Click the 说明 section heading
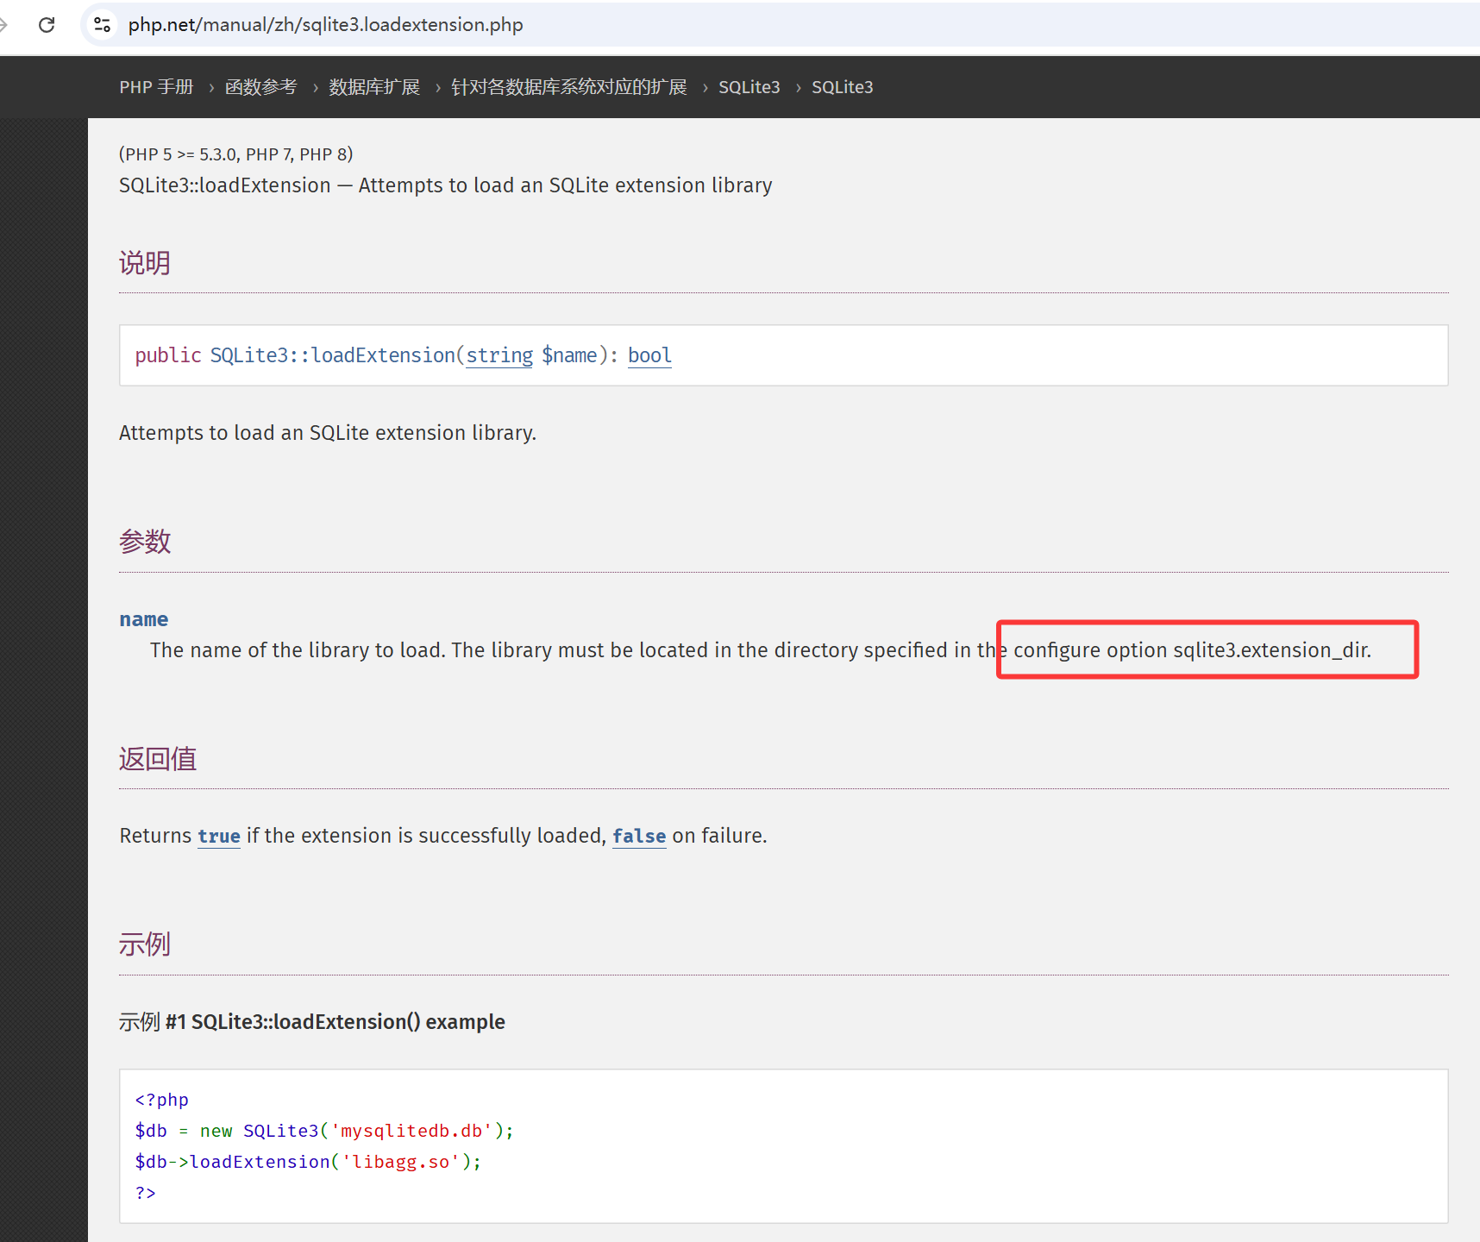The height and width of the screenshot is (1242, 1480). point(145,263)
